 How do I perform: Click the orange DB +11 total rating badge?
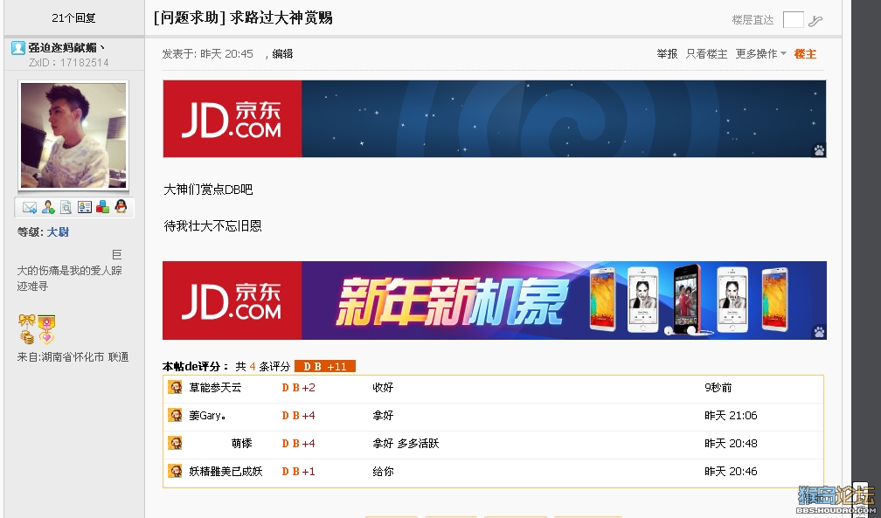pos(325,366)
